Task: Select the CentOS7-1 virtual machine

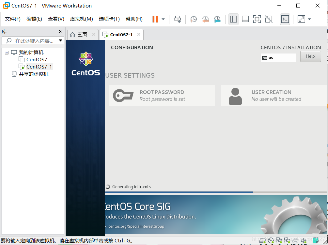Action: [39, 67]
